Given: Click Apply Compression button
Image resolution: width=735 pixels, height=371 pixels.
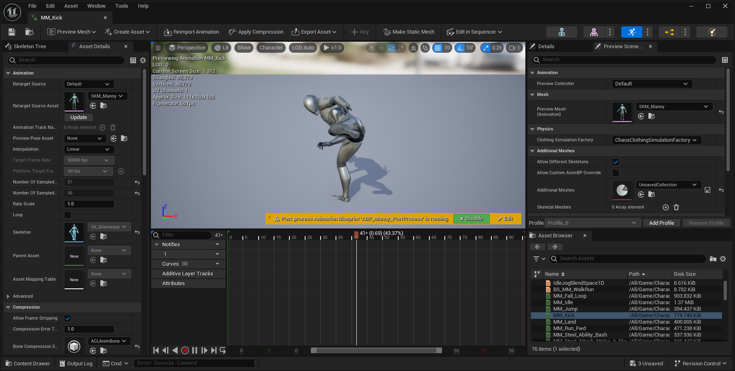Looking at the screenshot, I should click(x=256, y=32).
